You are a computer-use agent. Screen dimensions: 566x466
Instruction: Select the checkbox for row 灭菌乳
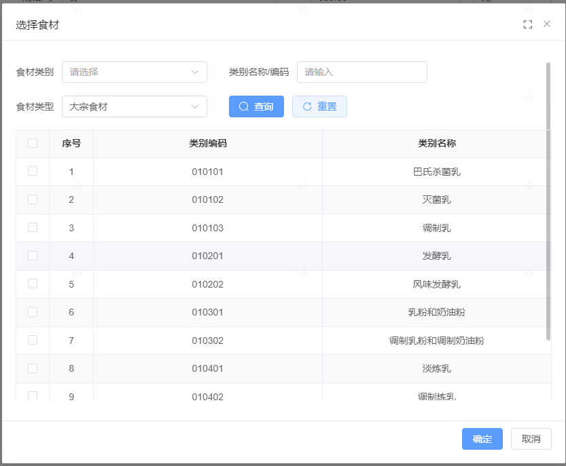pyautogui.click(x=33, y=199)
